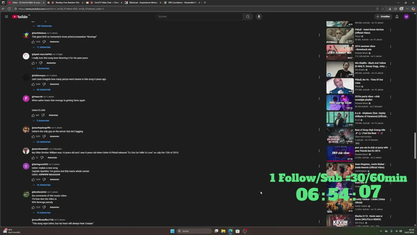This screenshot has width=417, height=235.
Task: Like the comment by @DarthNelmes
Action: (33, 42)
